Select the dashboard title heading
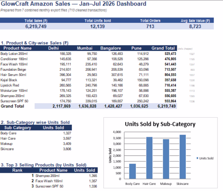Screen dimensions: 223x191 point(74,4)
